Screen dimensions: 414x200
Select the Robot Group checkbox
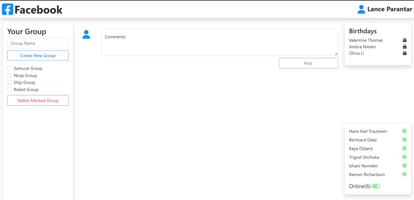click(x=10, y=89)
